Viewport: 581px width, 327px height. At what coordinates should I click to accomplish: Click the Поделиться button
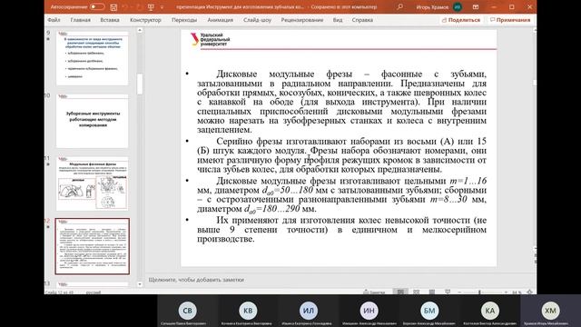(x=461, y=20)
